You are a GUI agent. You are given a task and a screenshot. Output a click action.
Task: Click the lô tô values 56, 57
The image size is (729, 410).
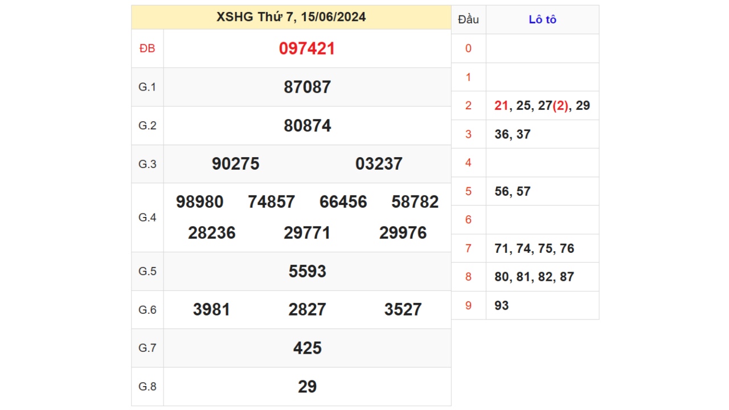[513, 191]
